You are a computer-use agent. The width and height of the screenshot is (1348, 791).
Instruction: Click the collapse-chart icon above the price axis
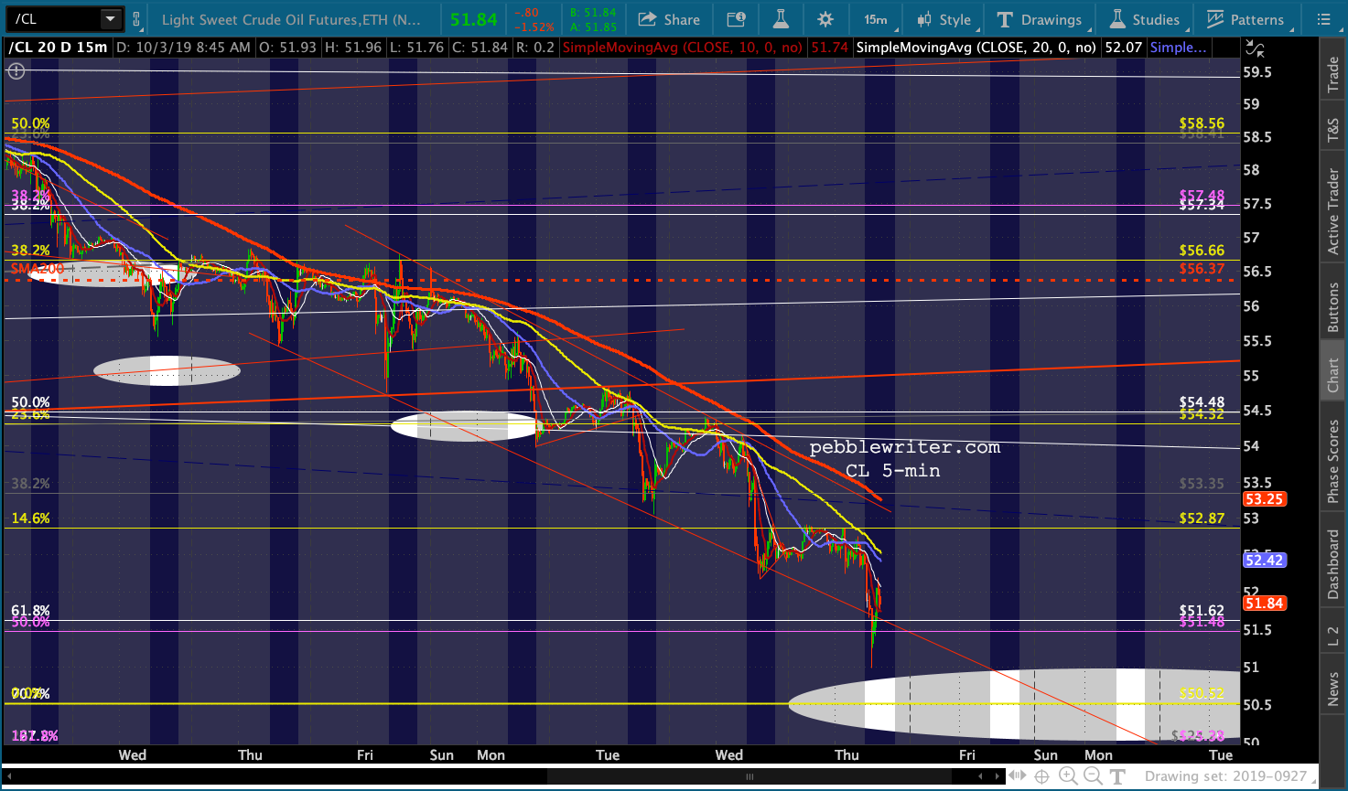pos(1256,48)
